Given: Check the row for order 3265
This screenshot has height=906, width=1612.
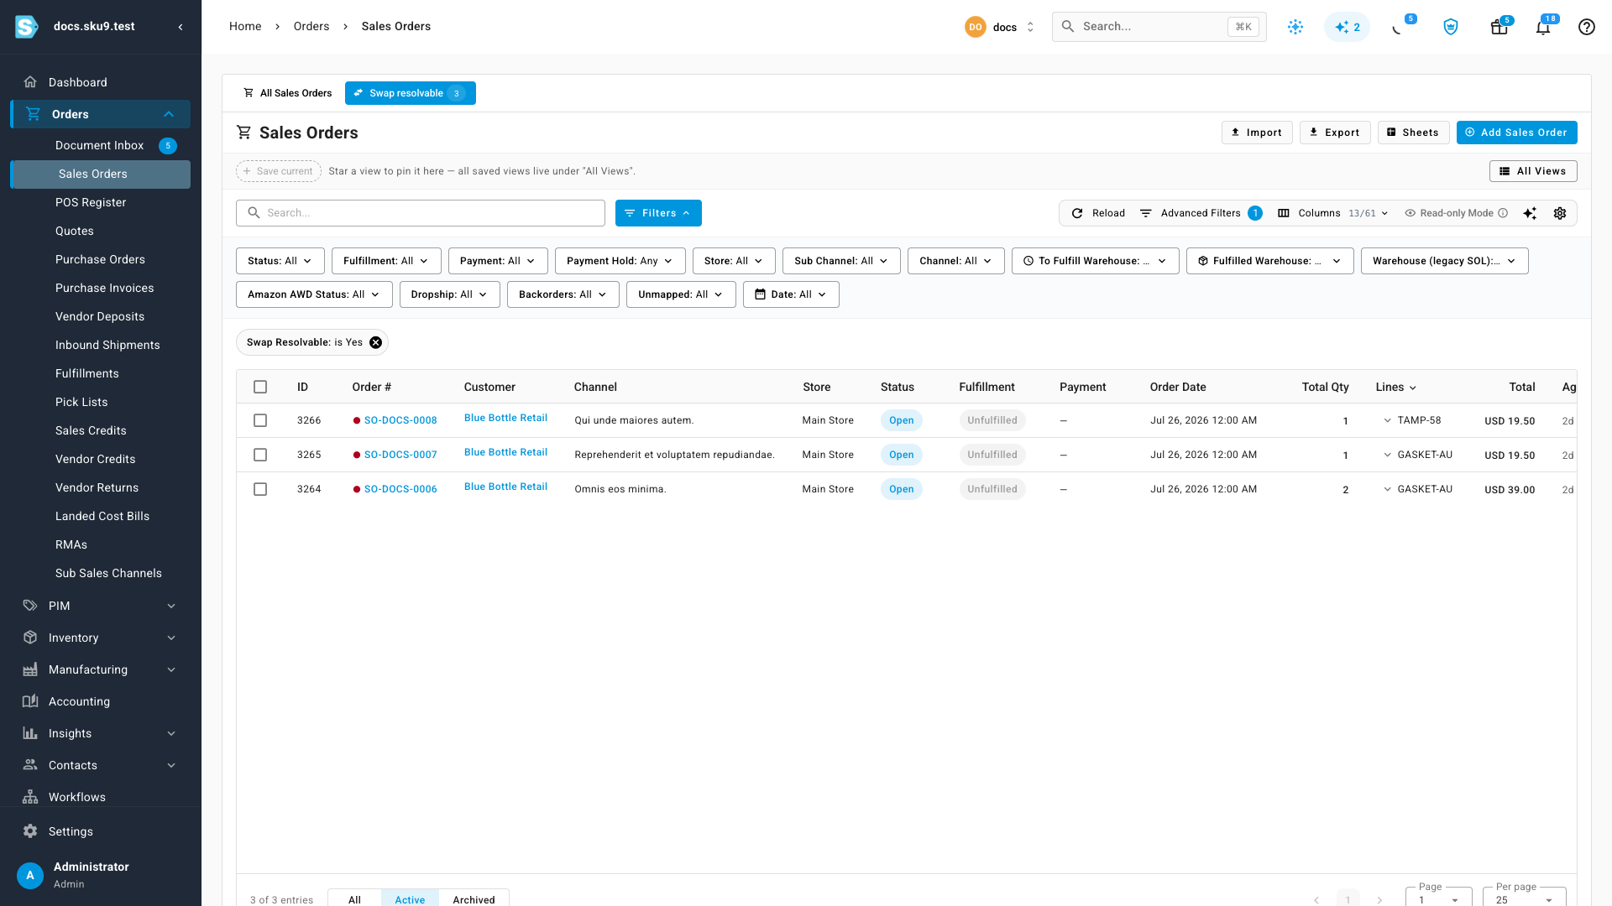Looking at the screenshot, I should 260,455.
